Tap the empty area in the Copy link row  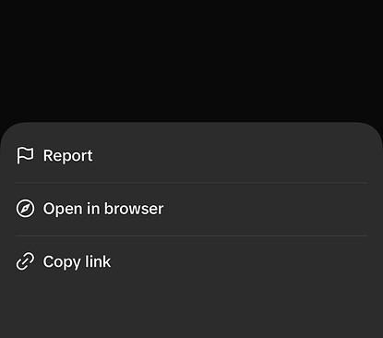coord(243,261)
